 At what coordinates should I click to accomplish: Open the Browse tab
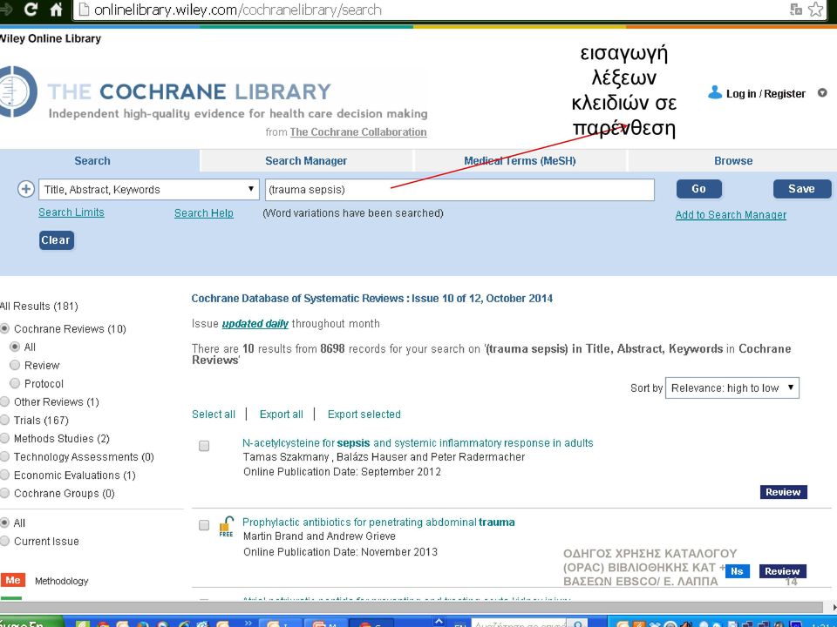point(733,160)
